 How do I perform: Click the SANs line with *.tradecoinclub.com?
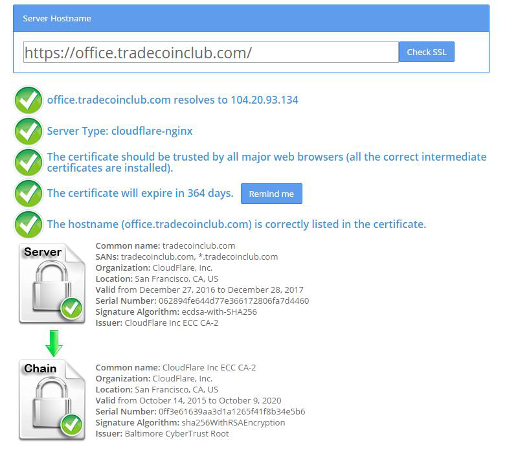point(186,256)
